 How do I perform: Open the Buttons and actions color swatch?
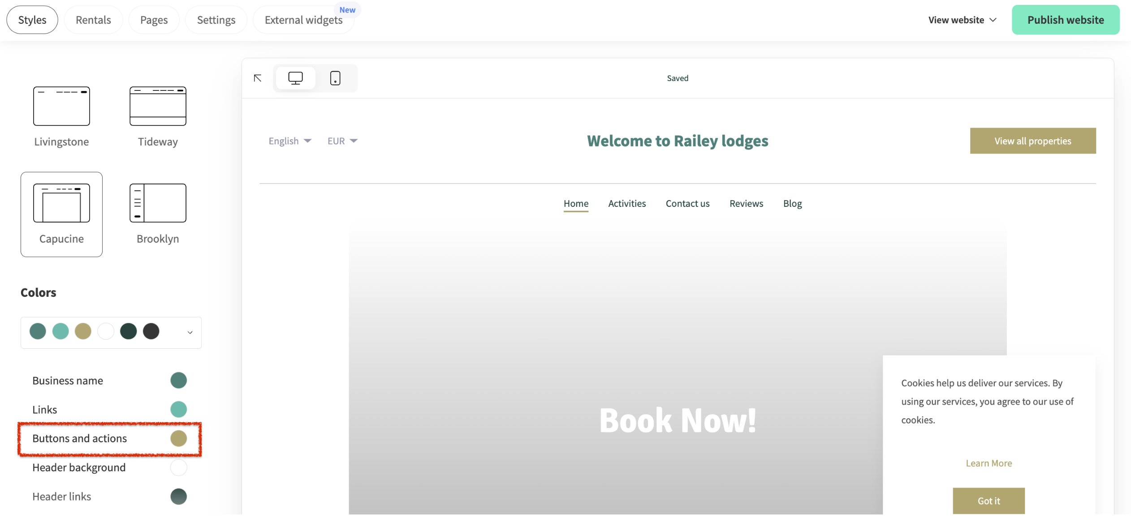(x=178, y=438)
